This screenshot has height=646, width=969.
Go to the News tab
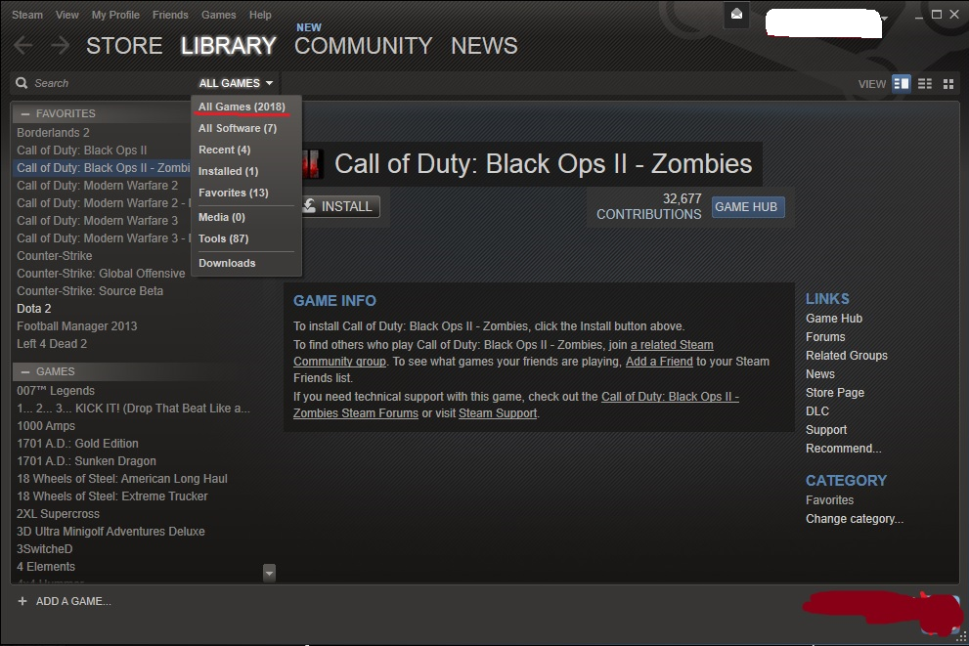484,46
